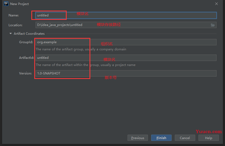Collapse the Artifact Coordinates section
The height and width of the screenshot is (146, 225).
pyautogui.click(x=10, y=33)
